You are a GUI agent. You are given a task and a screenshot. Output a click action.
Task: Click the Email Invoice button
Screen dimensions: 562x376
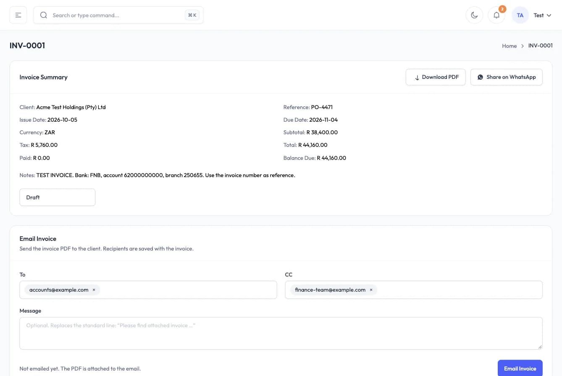coord(520,368)
